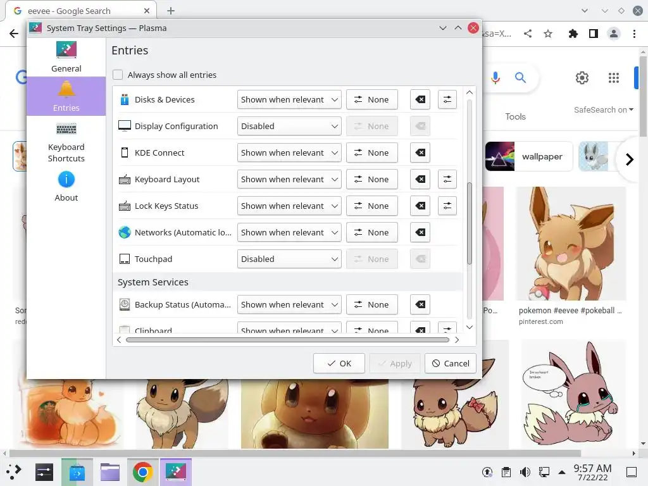The width and height of the screenshot is (648, 486).
Task: Clear shortcut for Keyboard Layout
Action: pos(420,179)
